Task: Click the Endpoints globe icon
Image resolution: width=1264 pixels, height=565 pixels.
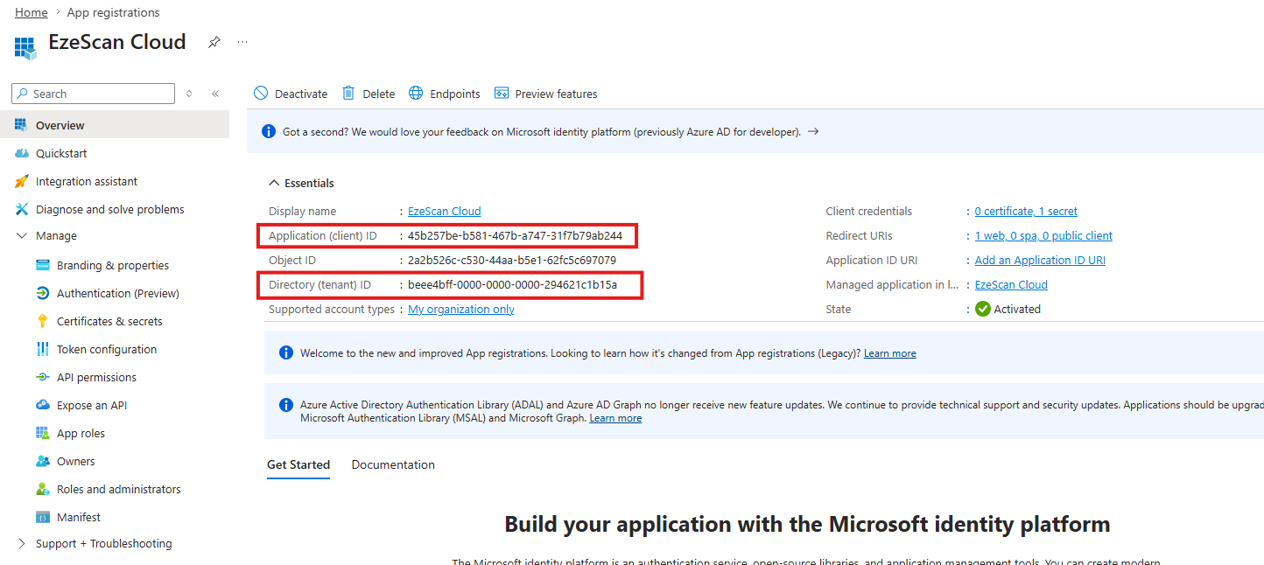Action: pyautogui.click(x=416, y=93)
